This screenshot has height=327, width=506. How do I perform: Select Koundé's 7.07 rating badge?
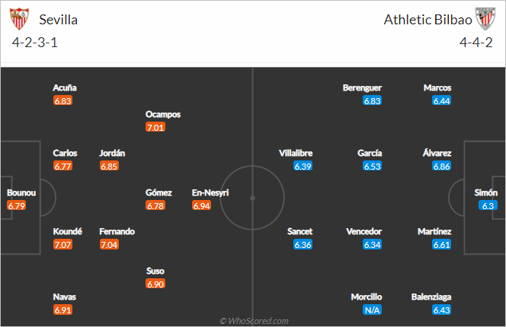tap(62, 245)
